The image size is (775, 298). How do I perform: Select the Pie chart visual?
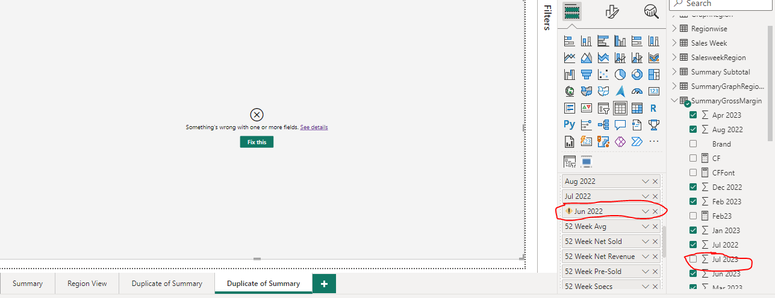(620, 74)
